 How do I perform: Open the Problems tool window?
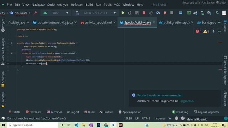coord(33,112)
